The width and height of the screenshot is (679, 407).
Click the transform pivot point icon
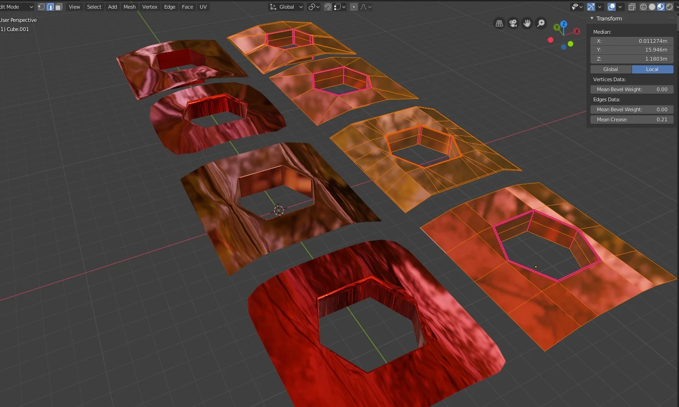[x=312, y=7]
